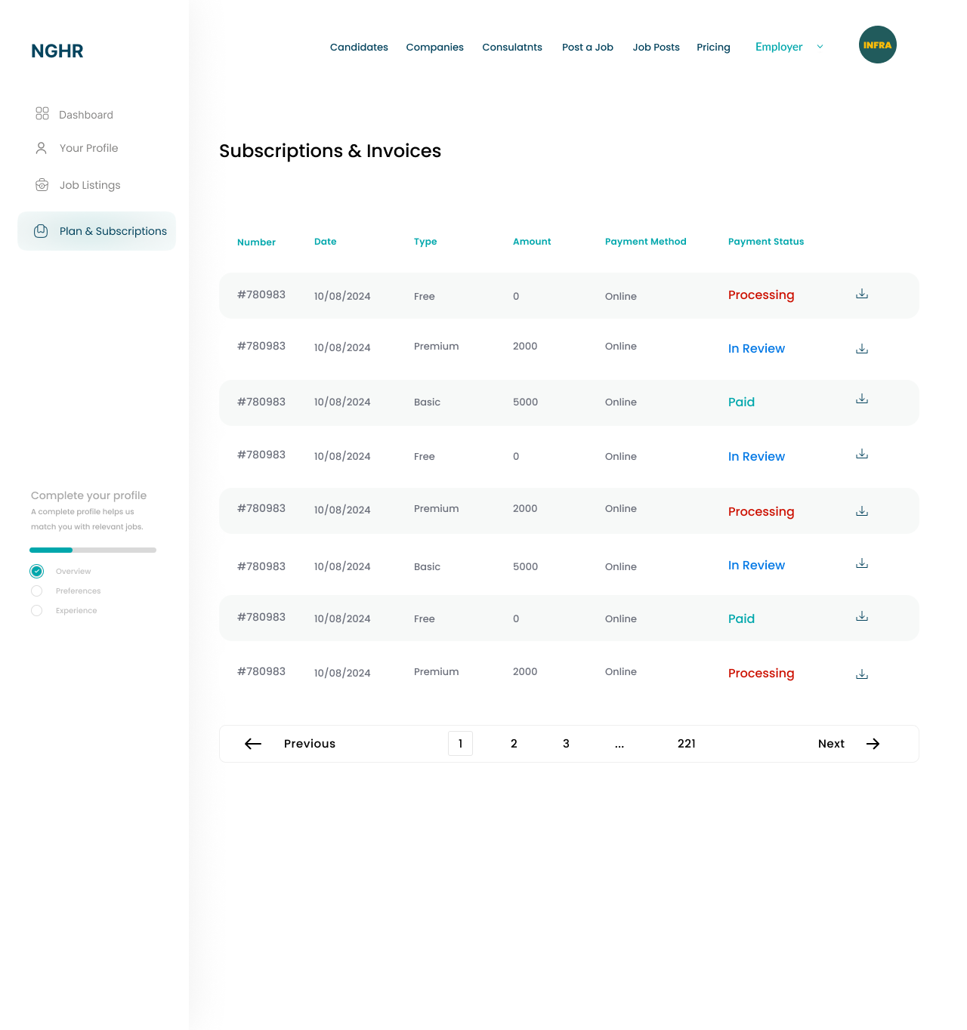The width and height of the screenshot is (967, 1030).
Task: Click Paid status in the Free row
Action: (741, 618)
